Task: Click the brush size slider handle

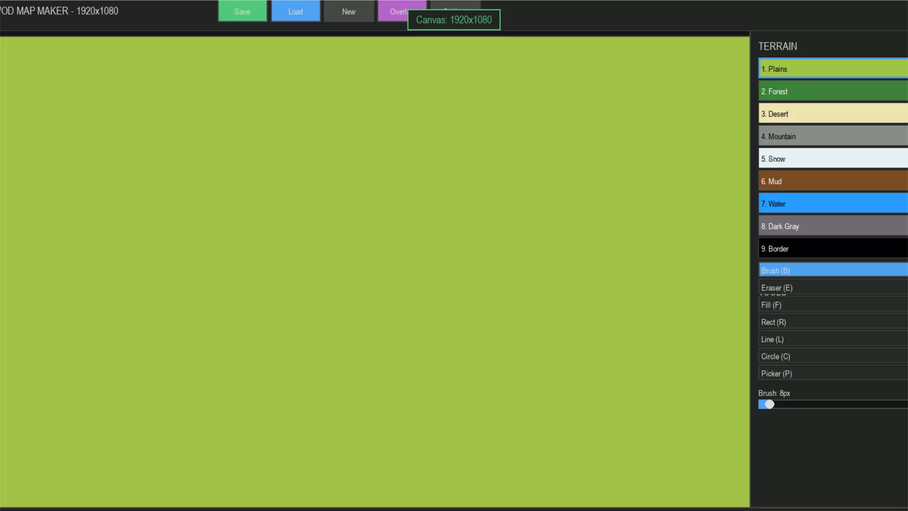Action: coord(769,404)
